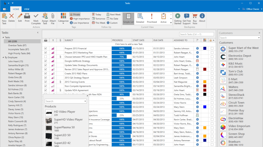Viewport: 263px width, 147px height.
Task: Uncheck the Prepare 2013 Financial task
Action: pyautogui.click(x=46, y=48)
